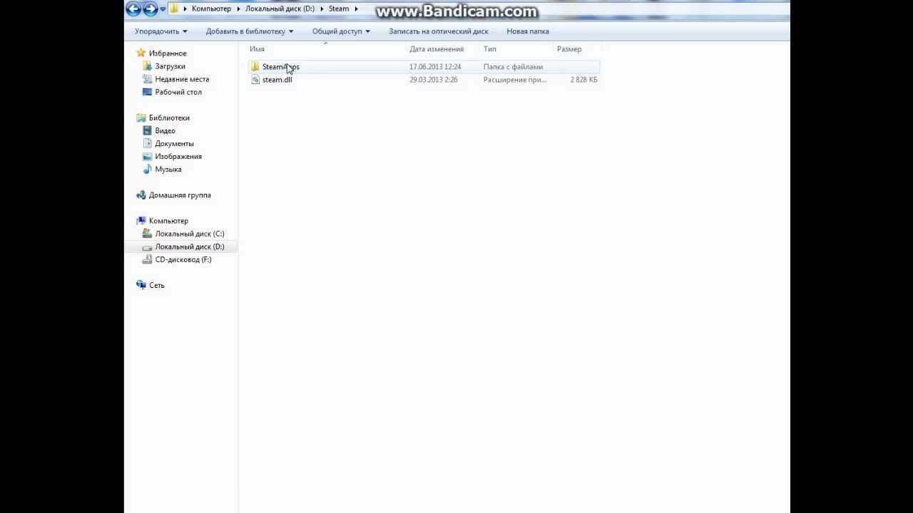Open Сеть in navigation pane
Viewport: 913px width, 513px height.
coord(156,285)
